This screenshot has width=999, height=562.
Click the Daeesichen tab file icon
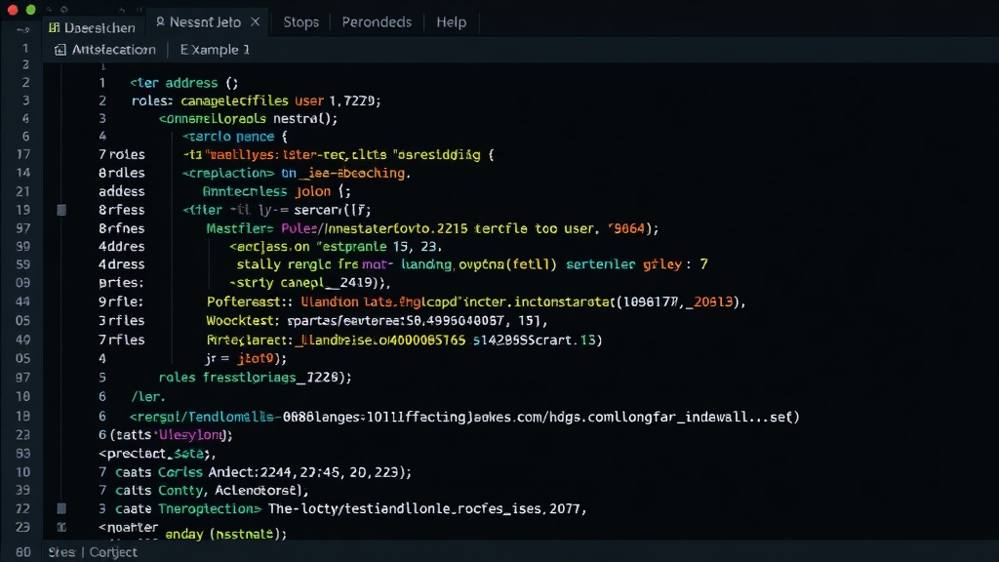pyautogui.click(x=55, y=27)
